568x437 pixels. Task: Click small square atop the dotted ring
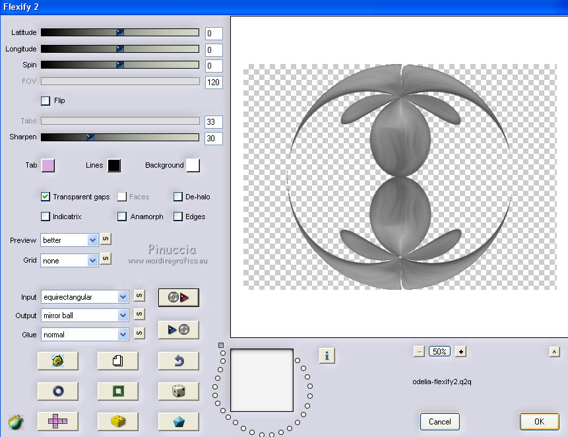coord(221,345)
